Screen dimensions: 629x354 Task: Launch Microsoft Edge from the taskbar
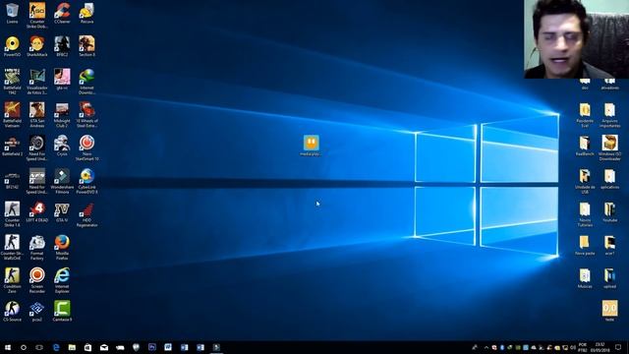56,347
